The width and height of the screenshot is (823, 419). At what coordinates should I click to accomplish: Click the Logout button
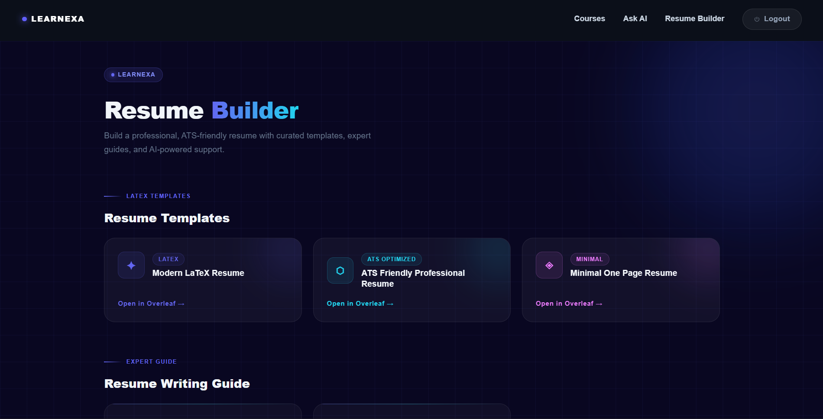[x=771, y=19]
